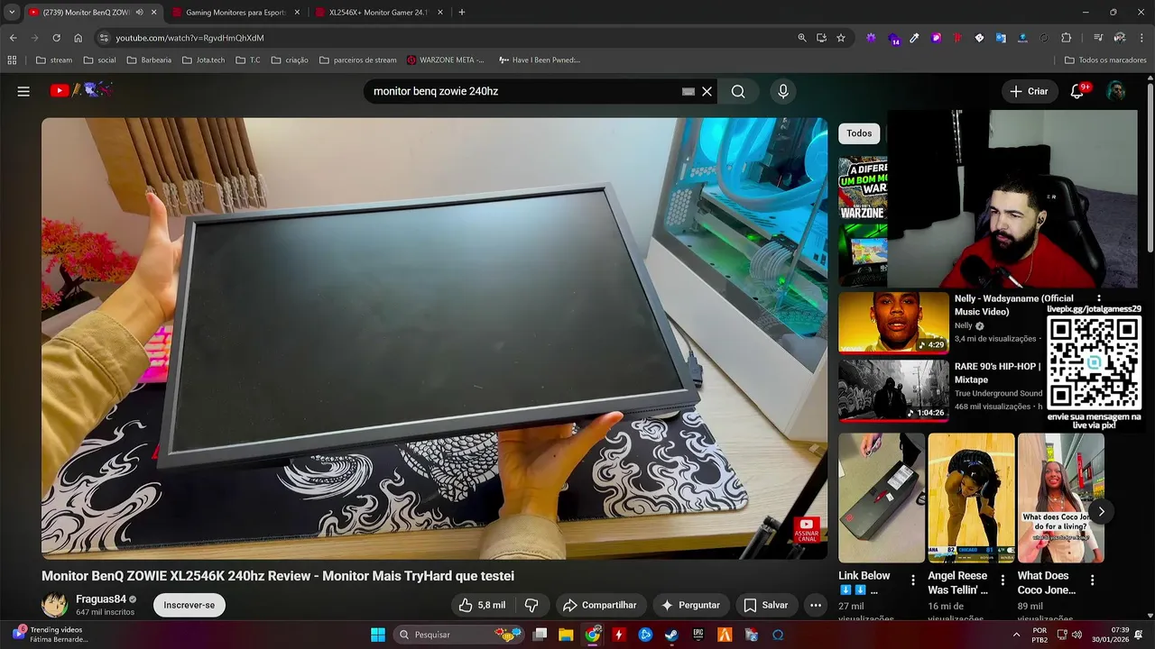The width and height of the screenshot is (1155, 649).
Task: Like the video showing 5,8 mil
Action: click(x=482, y=605)
